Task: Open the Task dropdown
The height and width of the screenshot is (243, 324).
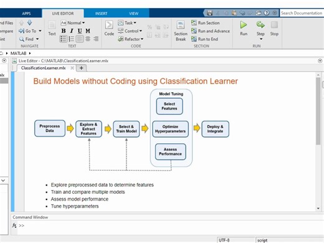Action: point(127,23)
